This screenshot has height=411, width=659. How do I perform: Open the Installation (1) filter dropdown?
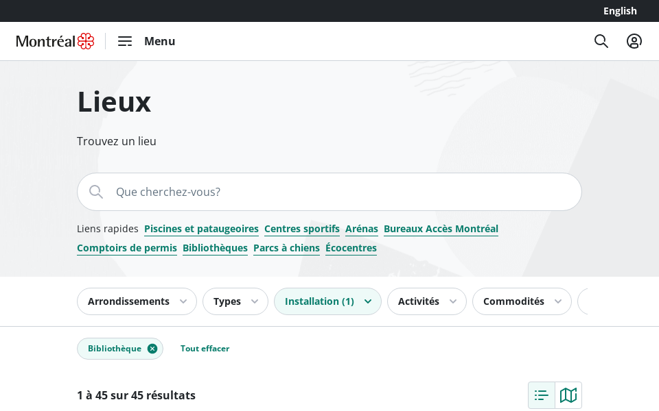tap(327, 301)
